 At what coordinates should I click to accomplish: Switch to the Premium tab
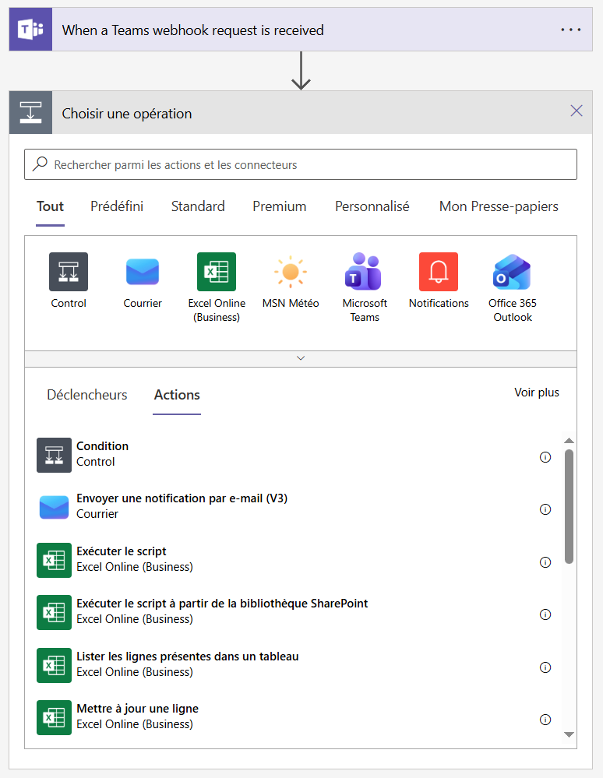pyautogui.click(x=279, y=206)
